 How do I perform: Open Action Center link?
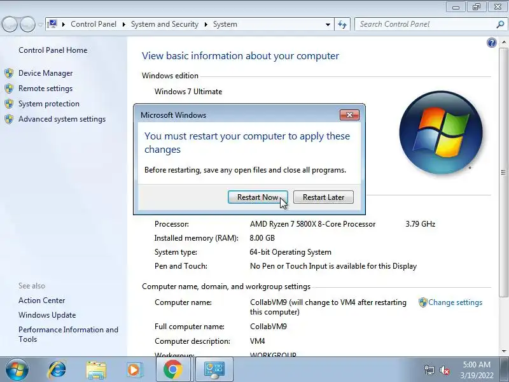(41, 301)
